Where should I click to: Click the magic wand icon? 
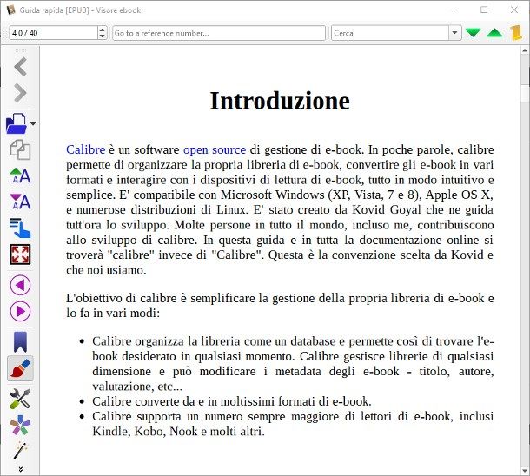[x=20, y=451]
